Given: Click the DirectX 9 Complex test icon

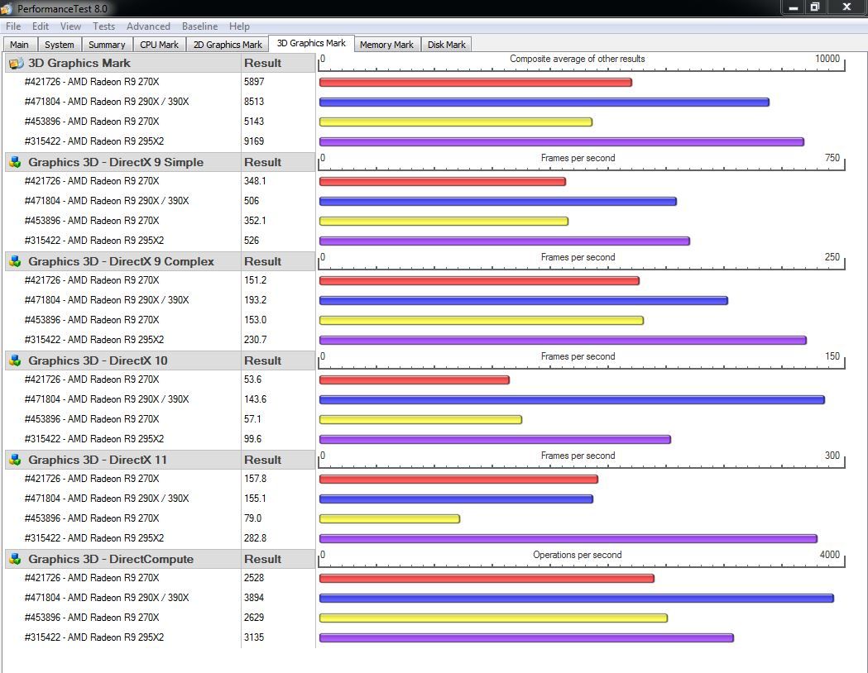Looking at the screenshot, I should pos(16,261).
